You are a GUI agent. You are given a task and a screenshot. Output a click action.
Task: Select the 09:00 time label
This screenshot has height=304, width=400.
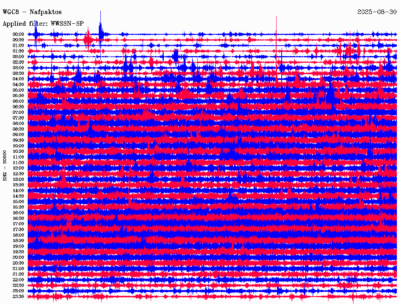(18, 135)
